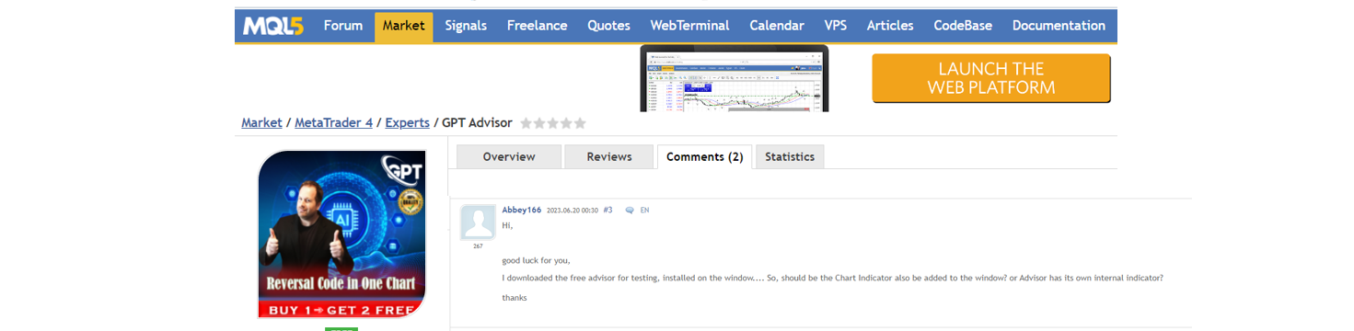Follow the MetaTrader 4 breadcrumb link
The height and width of the screenshot is (331, 1354).
pyautogui.click(x=333, y=123)
